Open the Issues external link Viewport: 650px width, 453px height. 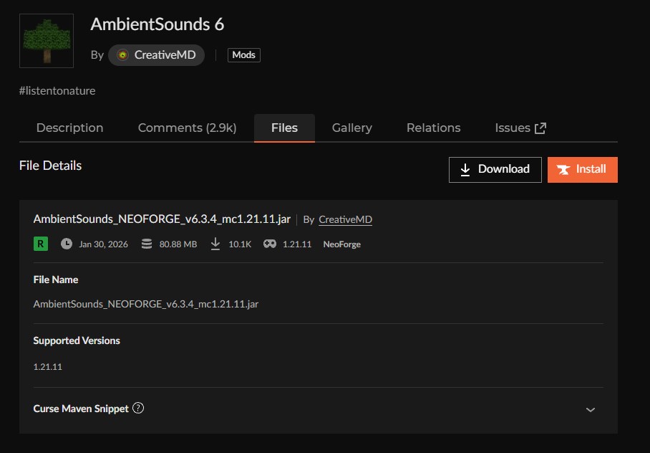(x=513, y=128)
